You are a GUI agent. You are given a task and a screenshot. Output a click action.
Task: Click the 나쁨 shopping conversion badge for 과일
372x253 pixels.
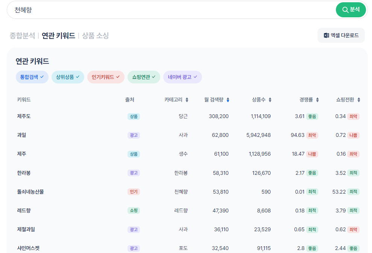pos(353,135)
